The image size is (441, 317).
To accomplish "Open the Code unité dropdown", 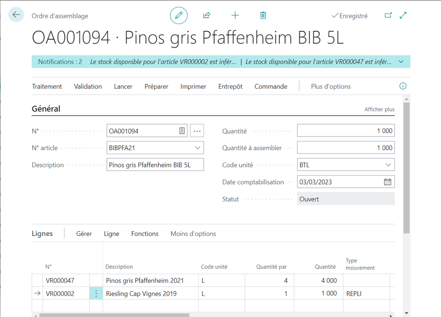I will [388, 165].
